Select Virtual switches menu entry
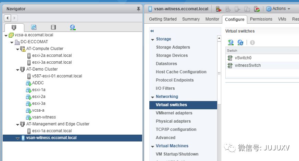299x161 pixels. [x=183, y=105]
